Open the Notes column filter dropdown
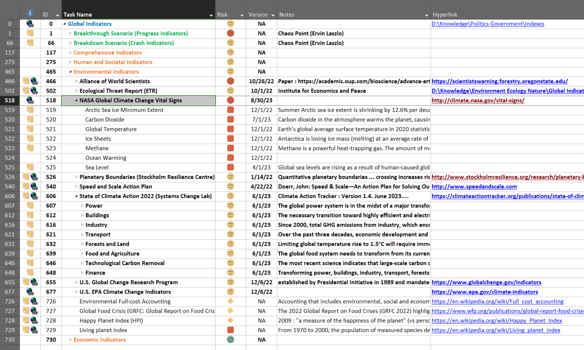 point(427,15)
